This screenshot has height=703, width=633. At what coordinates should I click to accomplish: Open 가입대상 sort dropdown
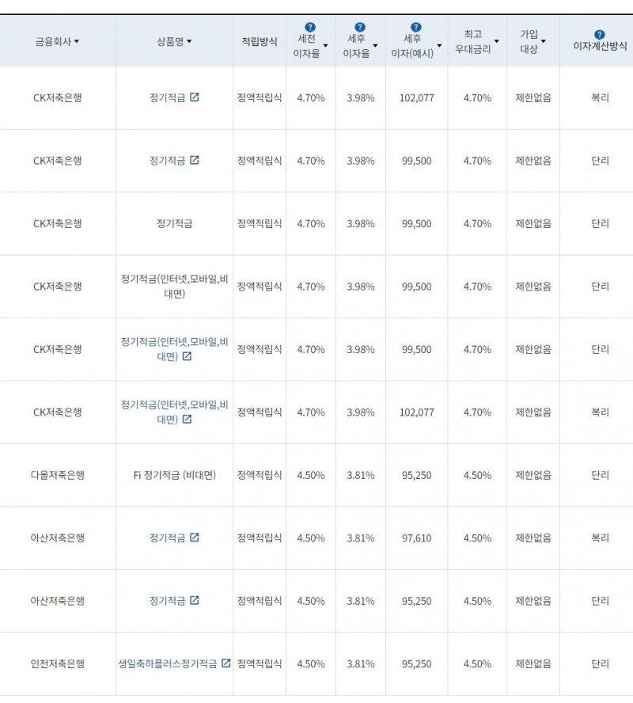click(543, 40)
